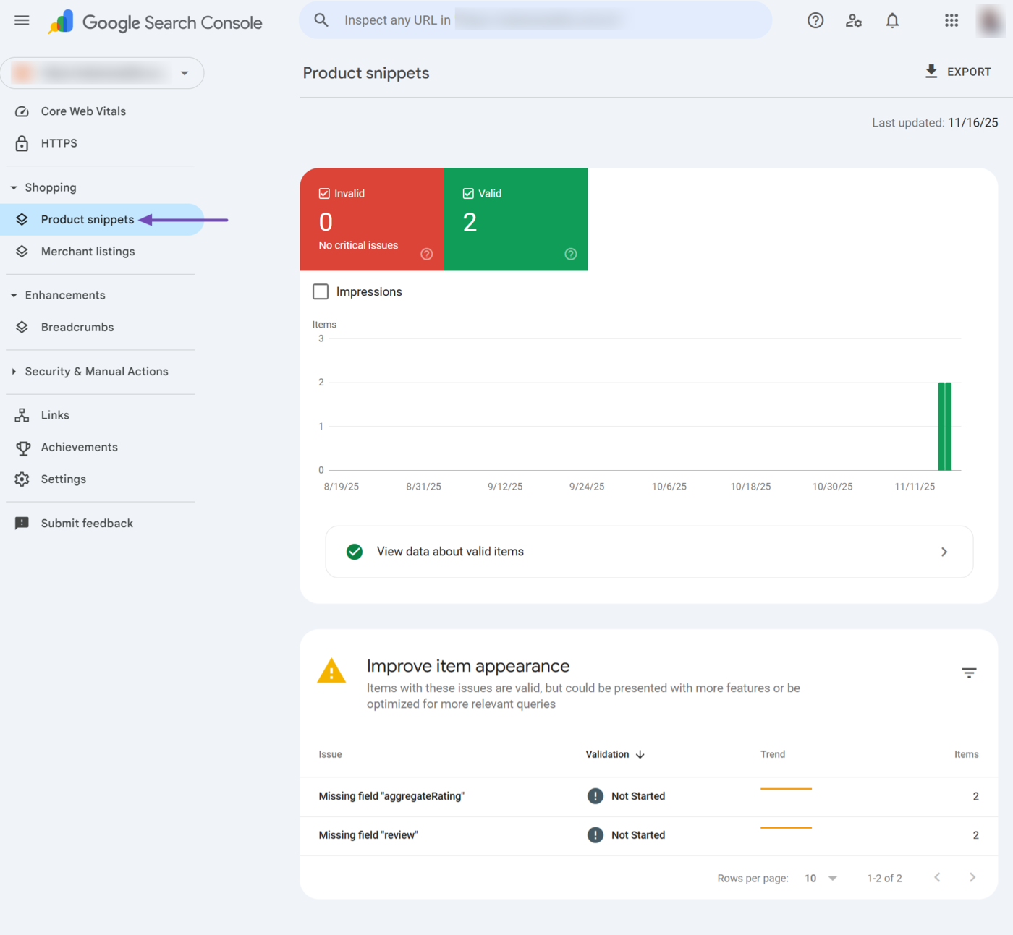Open user and permissions settings icon
1013x935 pixels.
click(854, 20)
